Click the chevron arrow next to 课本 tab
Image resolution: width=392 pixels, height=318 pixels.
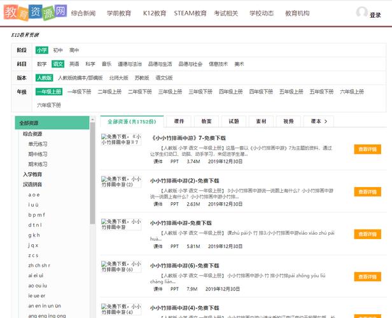tap(326, 121)
